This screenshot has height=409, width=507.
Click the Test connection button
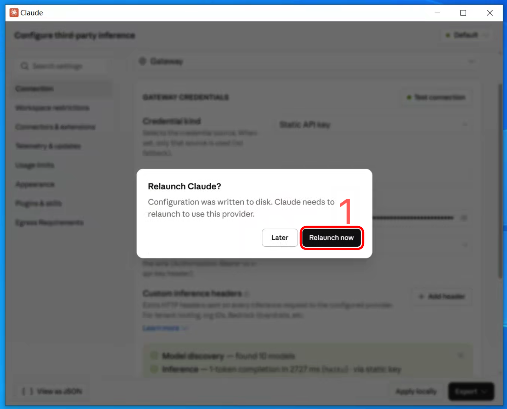click(436, 97)
